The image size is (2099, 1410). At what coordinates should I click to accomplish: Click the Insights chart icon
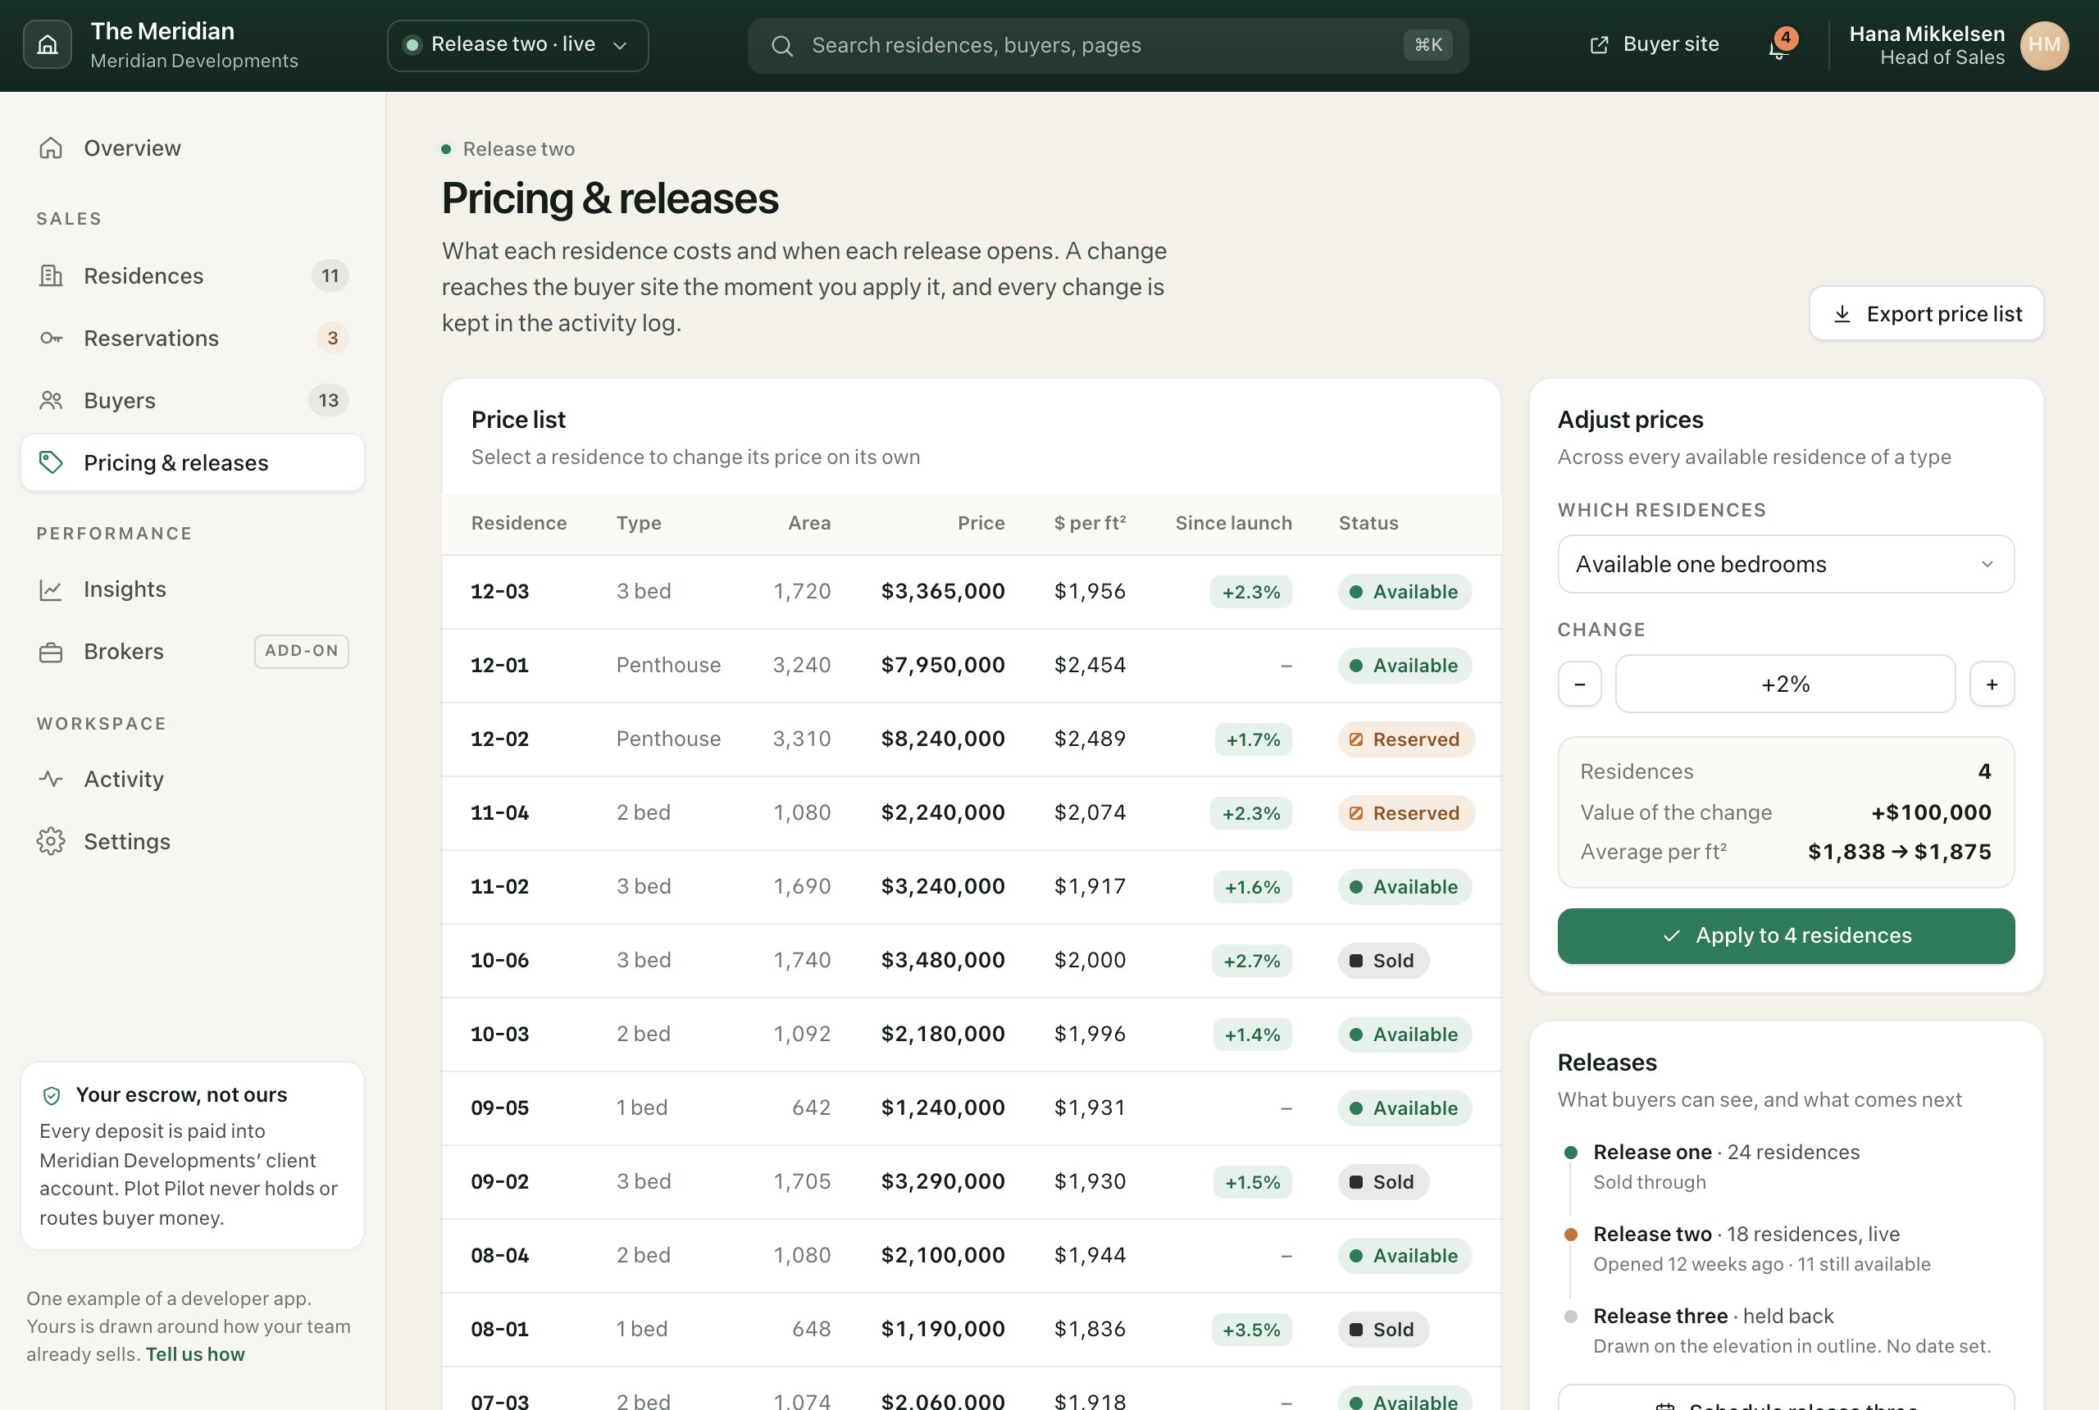52,590
